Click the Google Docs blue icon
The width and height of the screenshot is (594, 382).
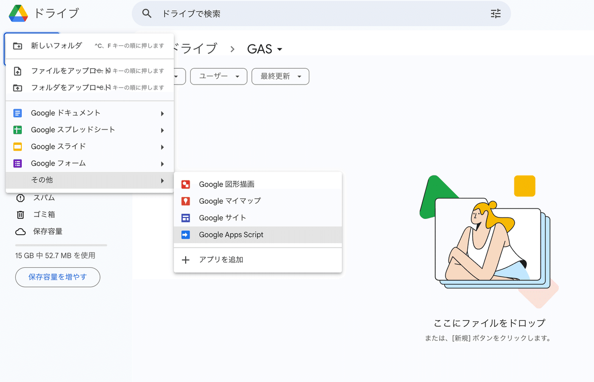(18, 113)
